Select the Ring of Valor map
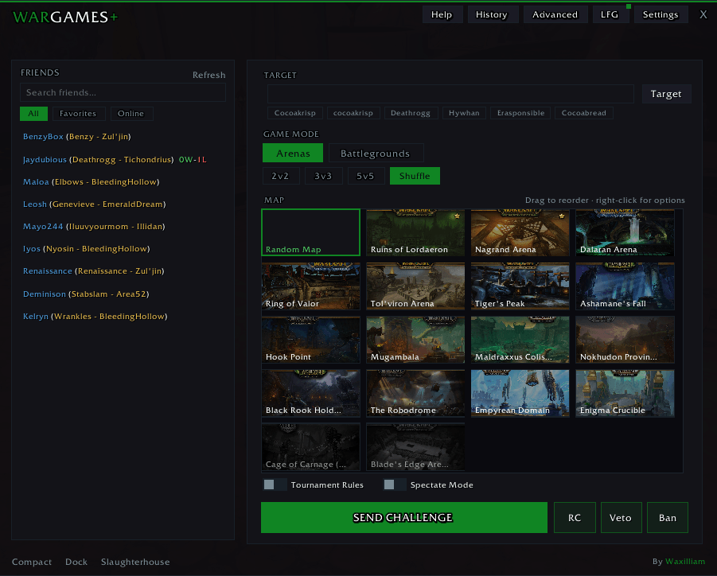The width and height of the screenshot is (717, 576). coord(311,286)
